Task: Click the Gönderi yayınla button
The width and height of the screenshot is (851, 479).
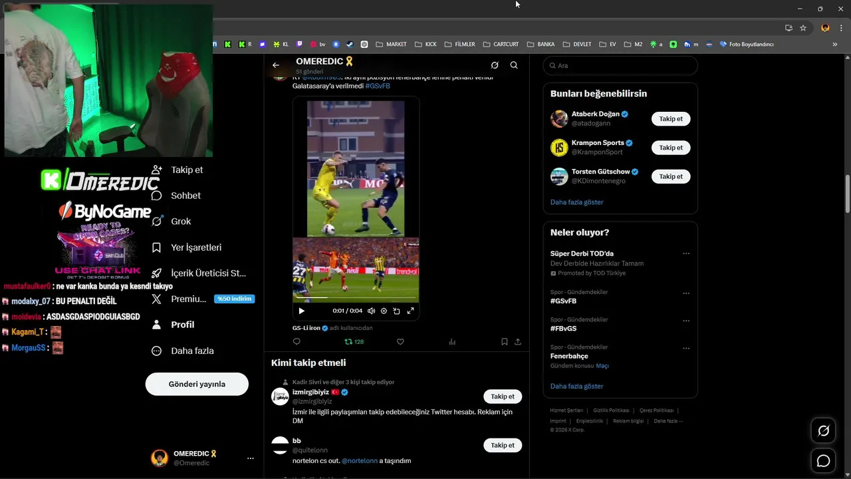Action: [197, 384]
